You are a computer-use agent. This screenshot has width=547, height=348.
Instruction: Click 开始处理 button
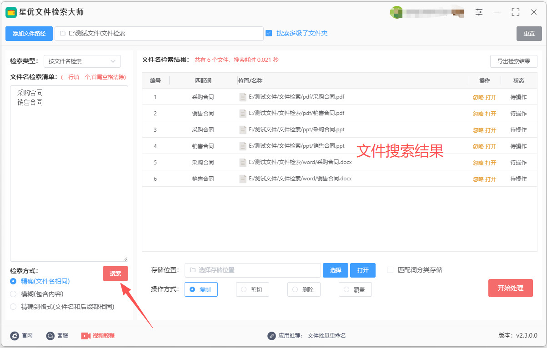[511, 288]
